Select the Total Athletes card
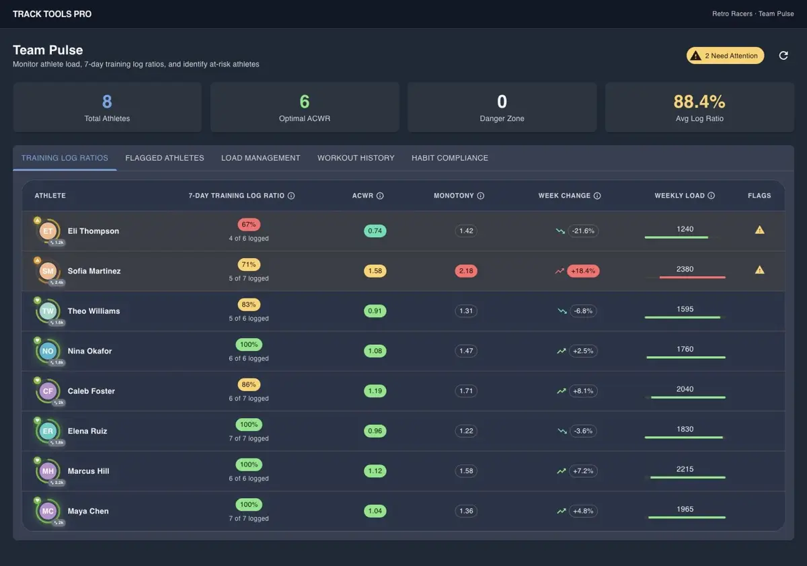This screenshot has height=566, width=807. (107, 108)
